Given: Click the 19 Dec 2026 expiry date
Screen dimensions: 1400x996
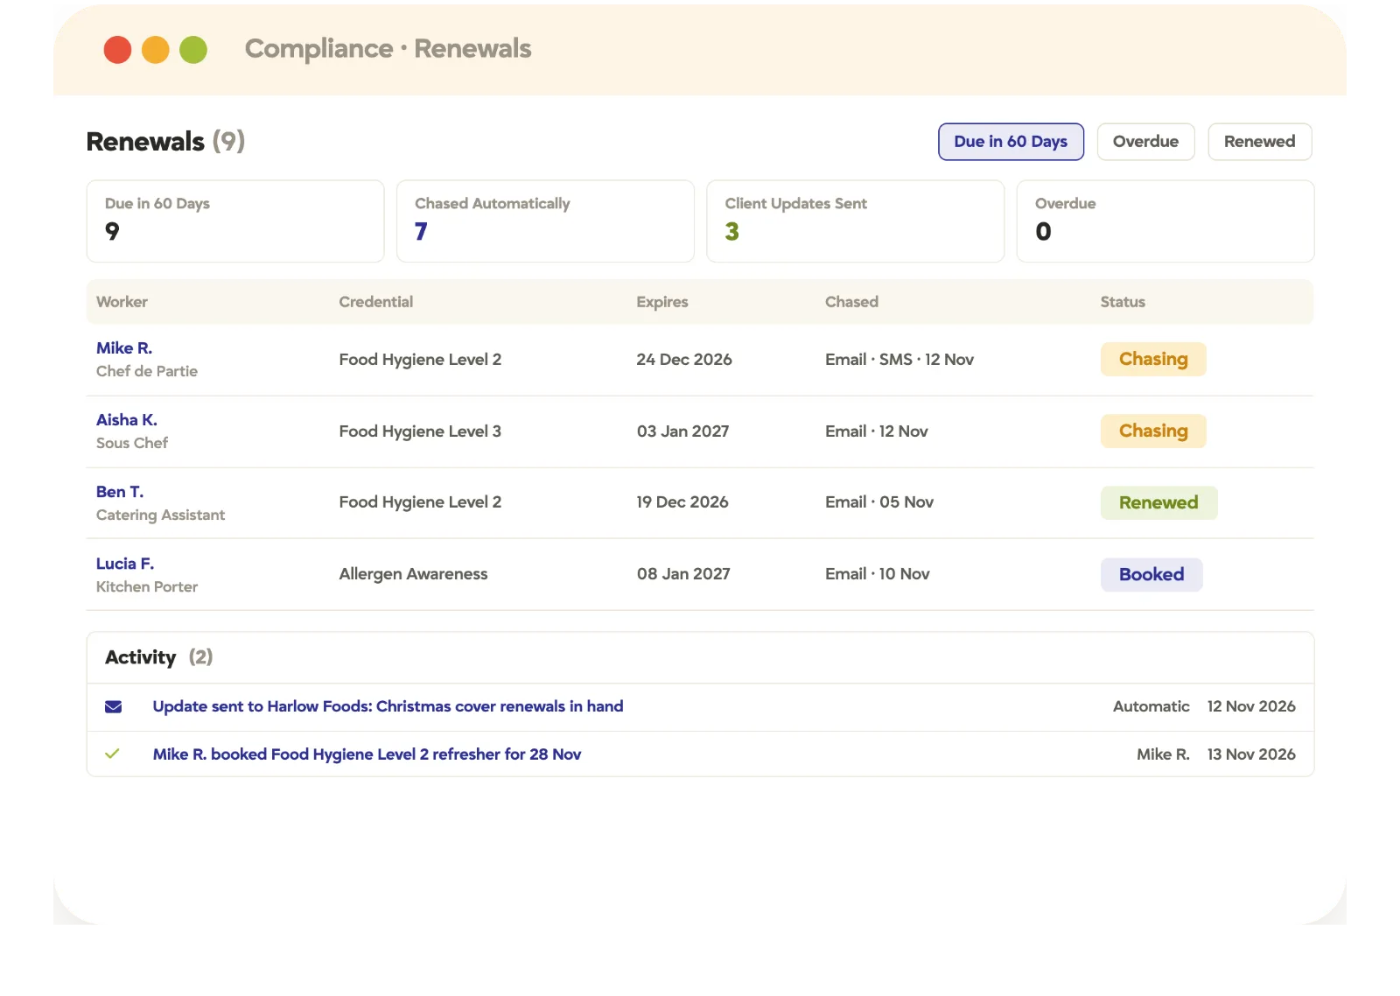Looking at the screenshot, I should (x=682, y=502).
